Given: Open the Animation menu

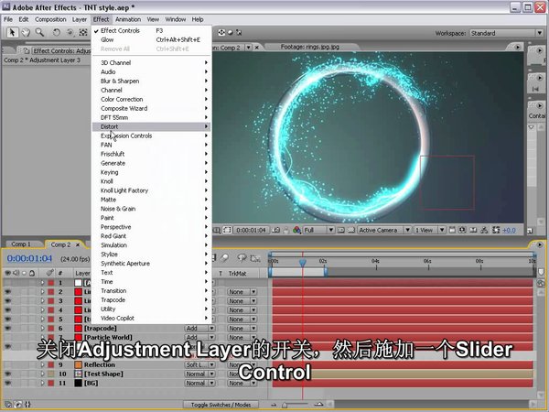Looking at the screenshot, I should click(x=128, y=19).
